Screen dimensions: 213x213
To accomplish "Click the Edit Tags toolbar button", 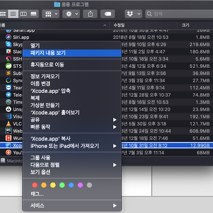I will 108,14.
